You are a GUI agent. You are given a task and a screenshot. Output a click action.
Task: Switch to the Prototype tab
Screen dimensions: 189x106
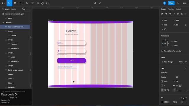pyautogui.click(x=171, y=9)
